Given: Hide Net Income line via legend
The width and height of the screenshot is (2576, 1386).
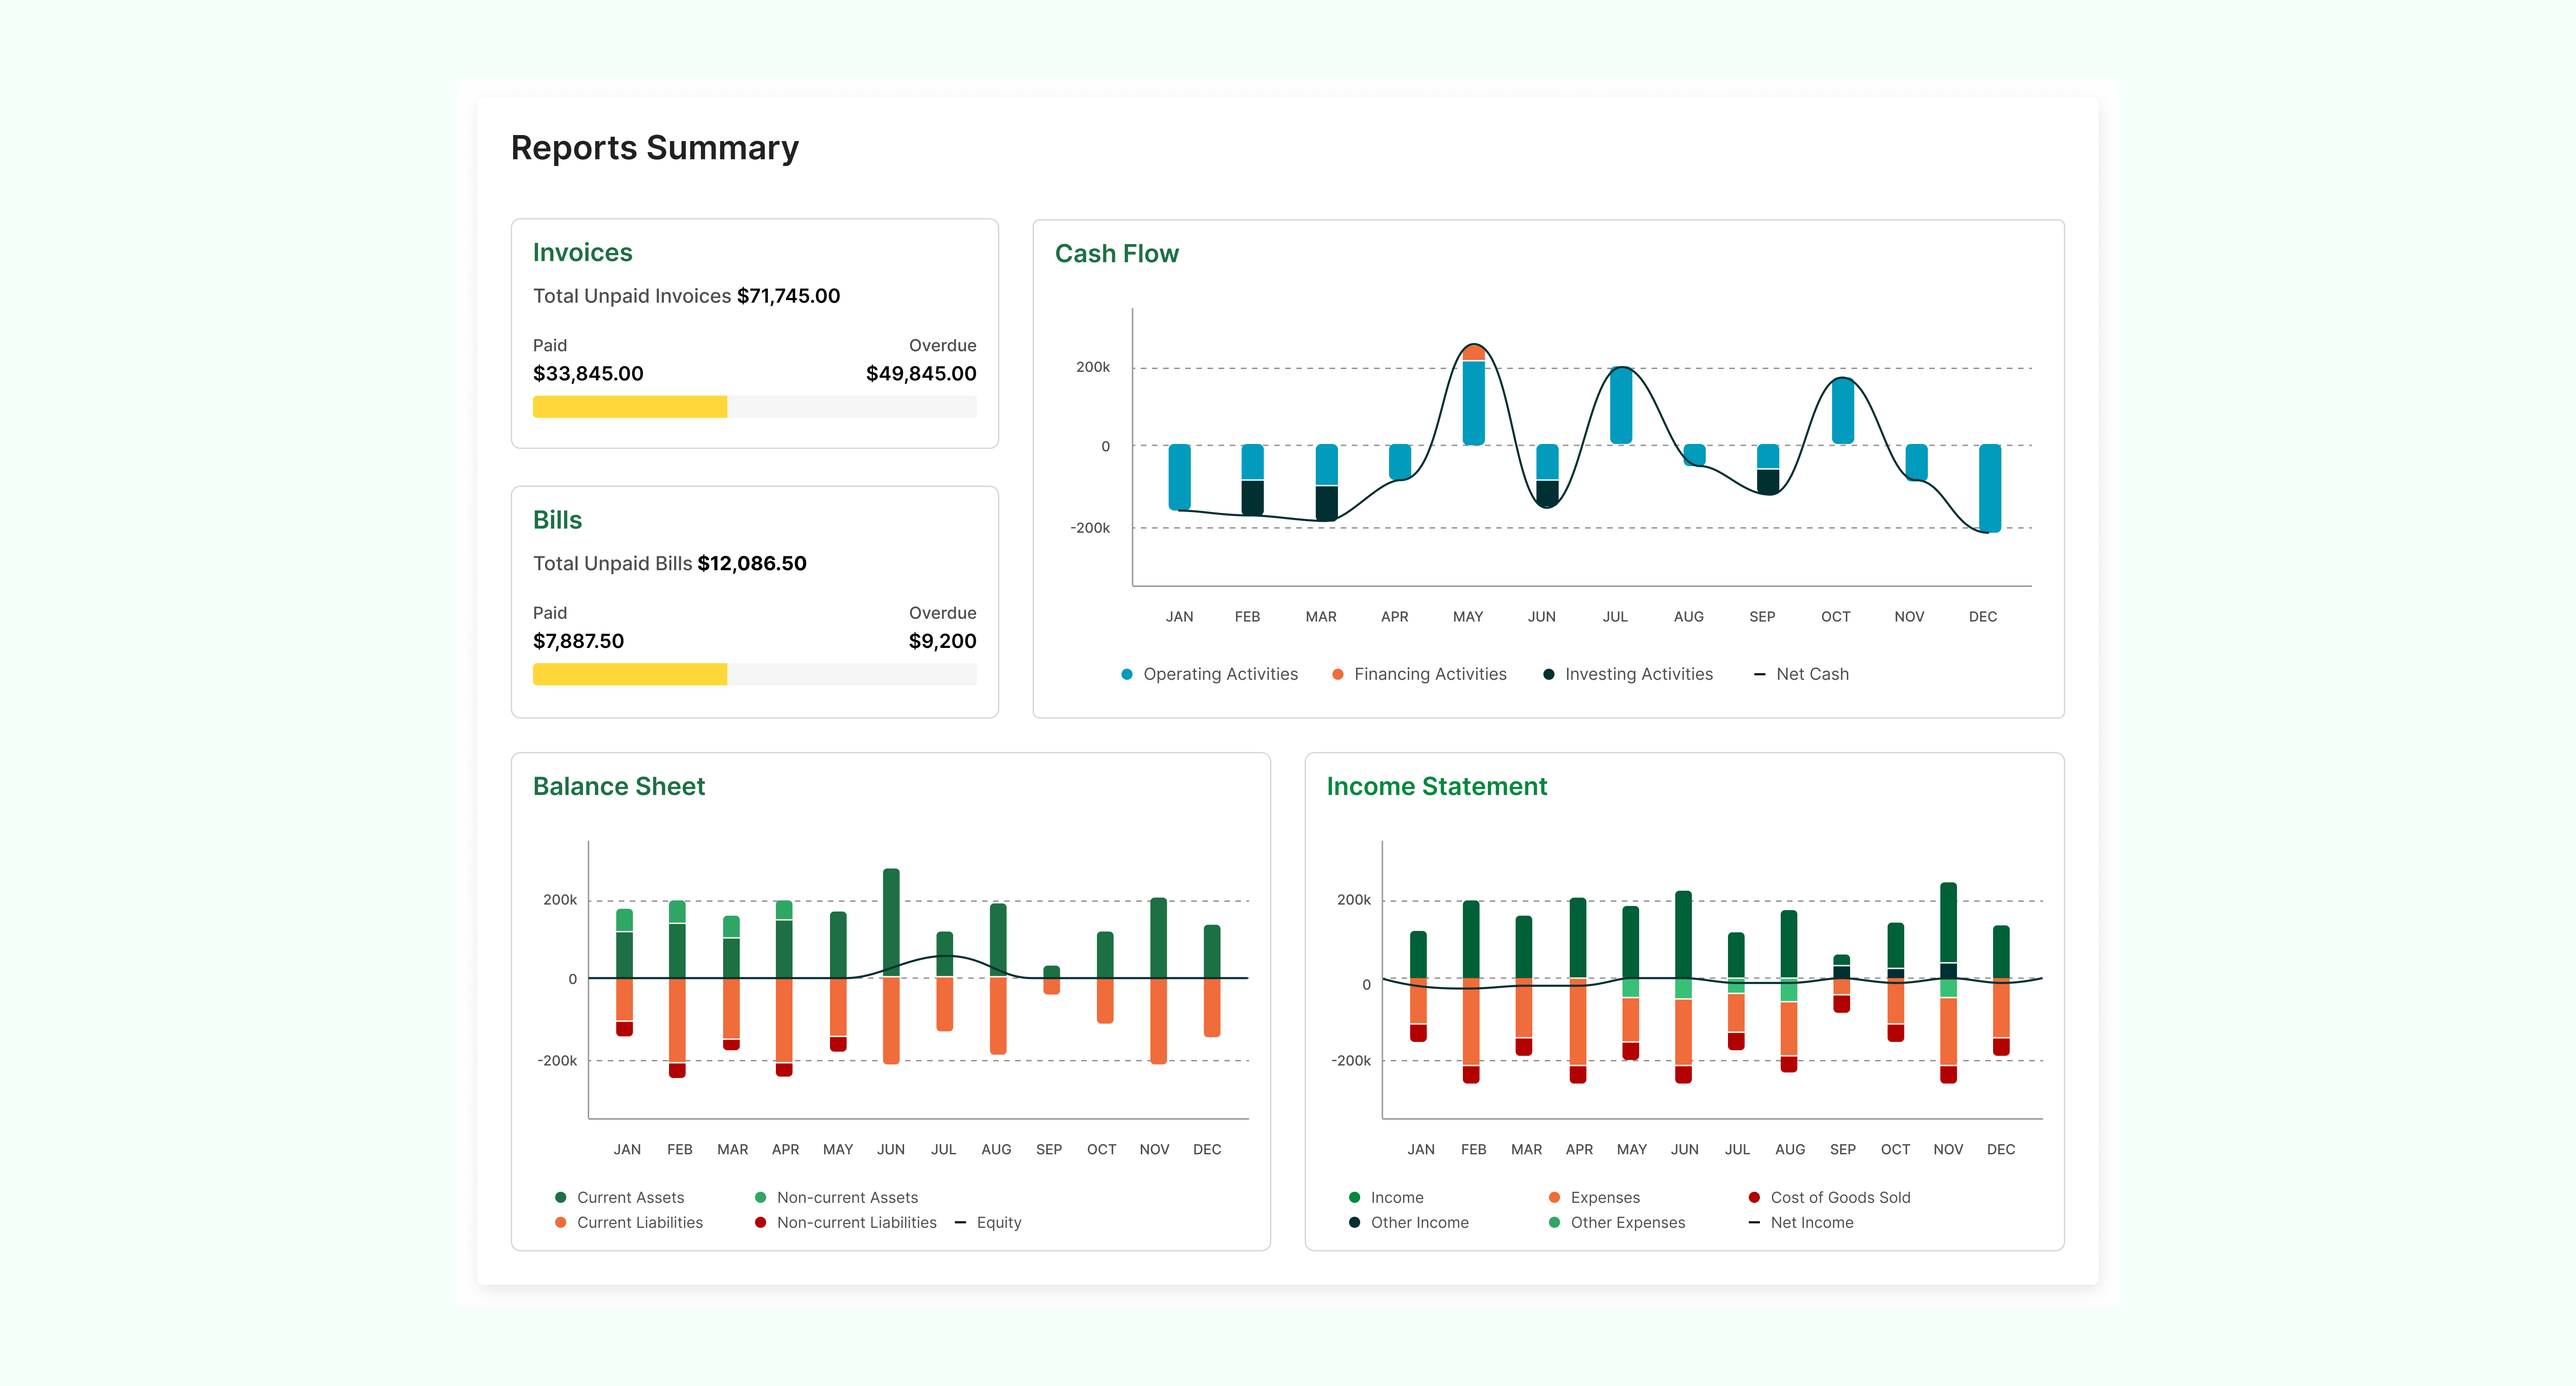Looking at the screenshot, I should click(x=1755, y=1222).
